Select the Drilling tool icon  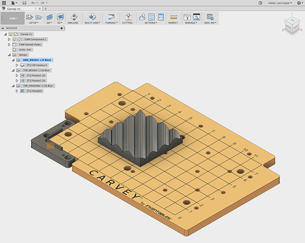click(x=74, y=17)
